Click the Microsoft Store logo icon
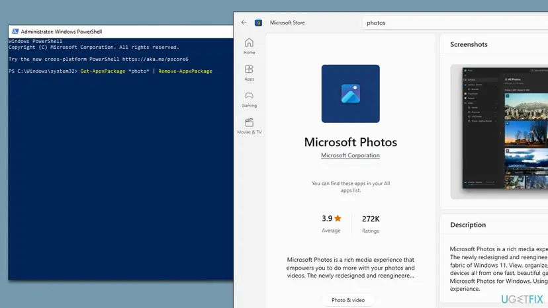 [x=258, y=22]
